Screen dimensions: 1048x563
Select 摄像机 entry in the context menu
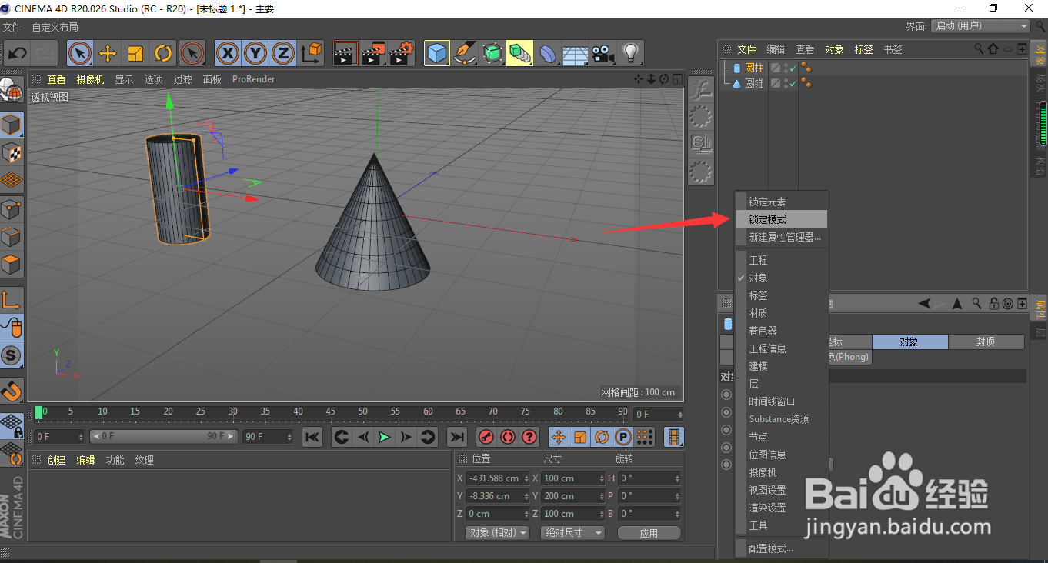tap(781, 472)
